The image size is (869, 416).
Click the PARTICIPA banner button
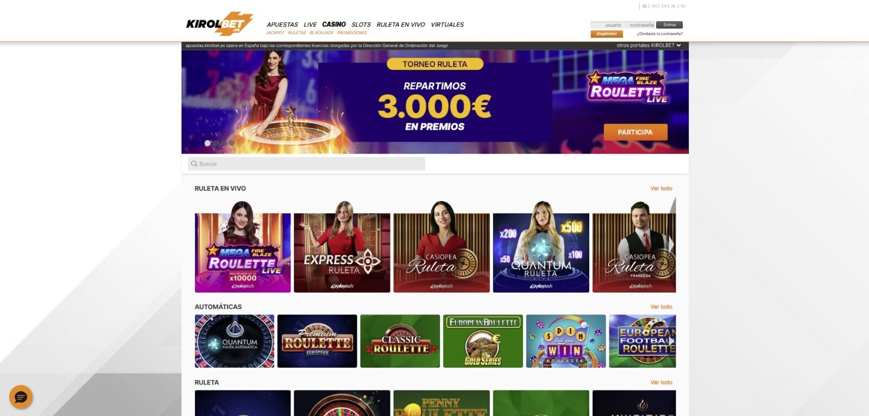tap(635, 132)
